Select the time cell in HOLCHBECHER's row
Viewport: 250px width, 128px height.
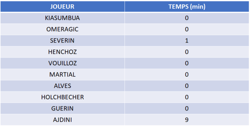187,97
